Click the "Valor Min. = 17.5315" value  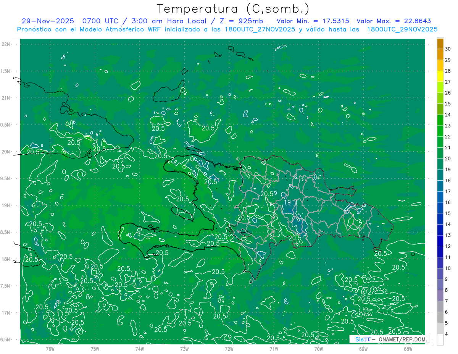click(314, 21)
